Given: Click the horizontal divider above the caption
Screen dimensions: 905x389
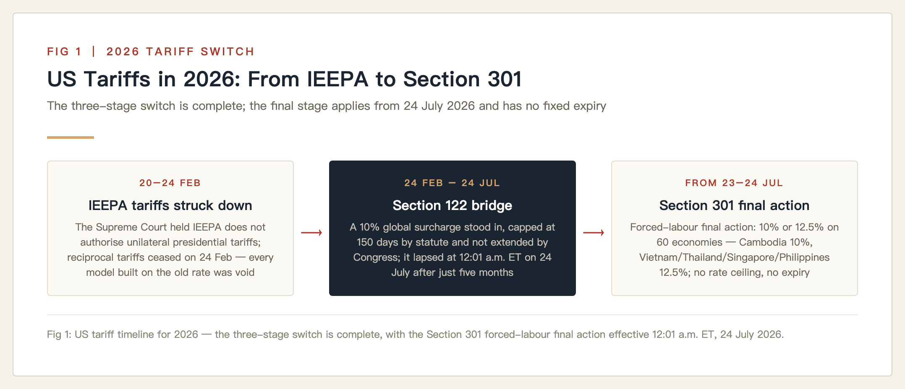Looking at the screenshot, I should (452, 315).
